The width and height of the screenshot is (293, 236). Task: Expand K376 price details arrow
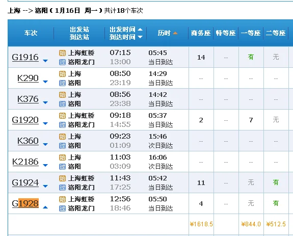(x=45, y=103)
